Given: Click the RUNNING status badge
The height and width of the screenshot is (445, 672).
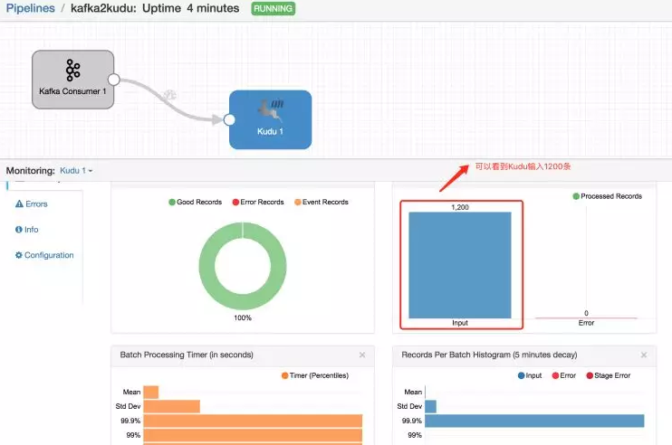Looking at the screenshot, I should tap(273, 8).
